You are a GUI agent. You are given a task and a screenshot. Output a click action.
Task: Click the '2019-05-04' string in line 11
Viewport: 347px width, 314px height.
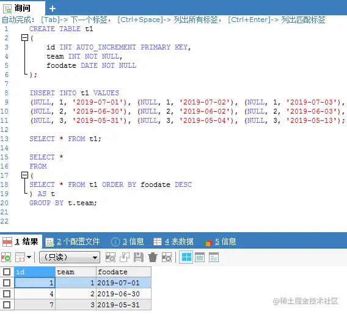coord(205,120)
